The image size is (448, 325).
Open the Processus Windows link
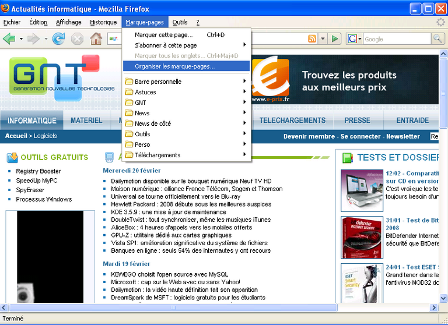[44, 199]
